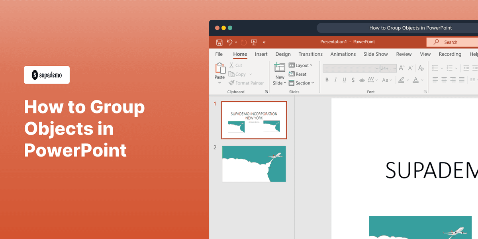
Task: Toggle italic formatting
Action: tap(335, 80)
